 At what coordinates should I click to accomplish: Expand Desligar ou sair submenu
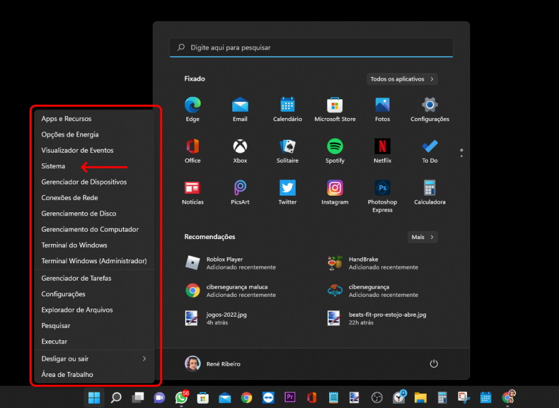click(94, 359)
